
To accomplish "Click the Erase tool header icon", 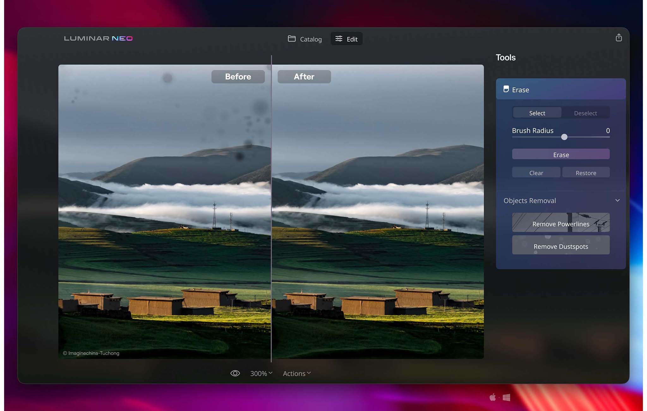I will click(x=506, y=89).
